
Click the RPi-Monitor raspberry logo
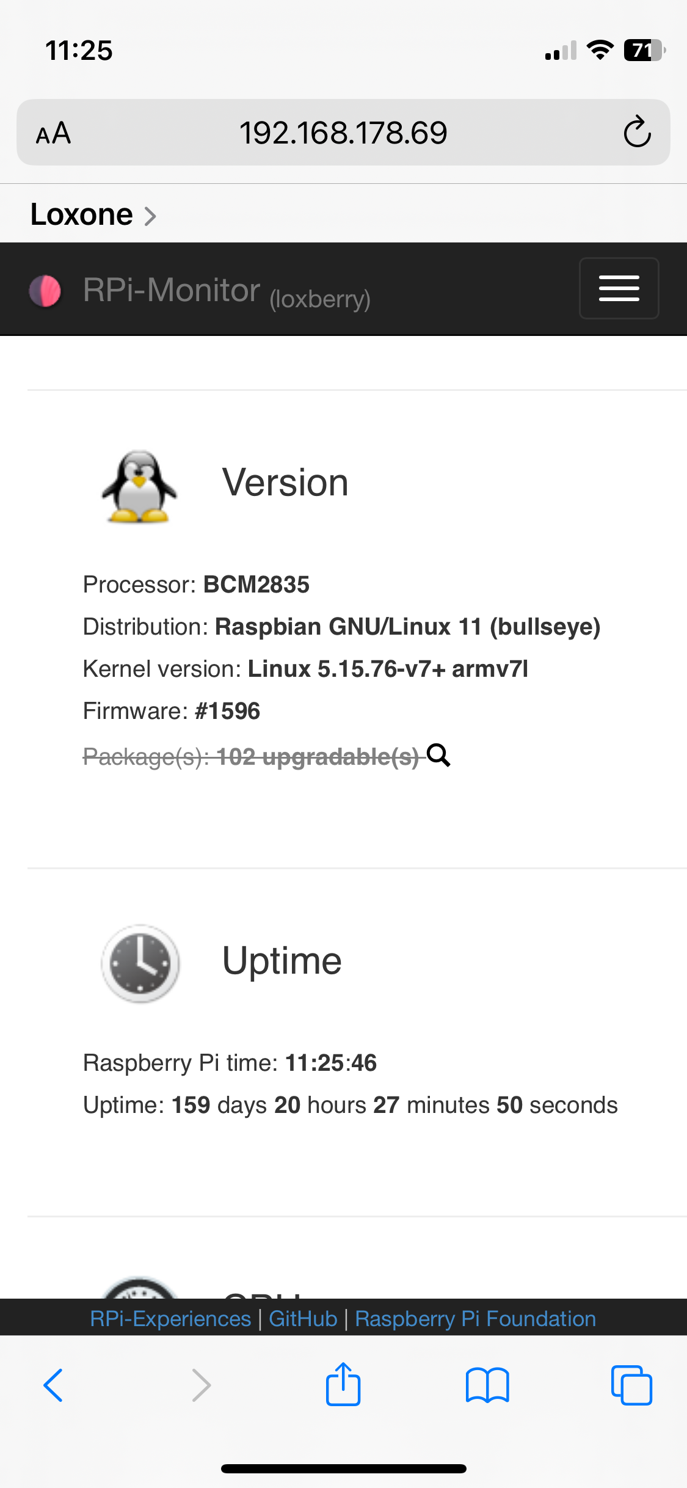pos(45,291)
